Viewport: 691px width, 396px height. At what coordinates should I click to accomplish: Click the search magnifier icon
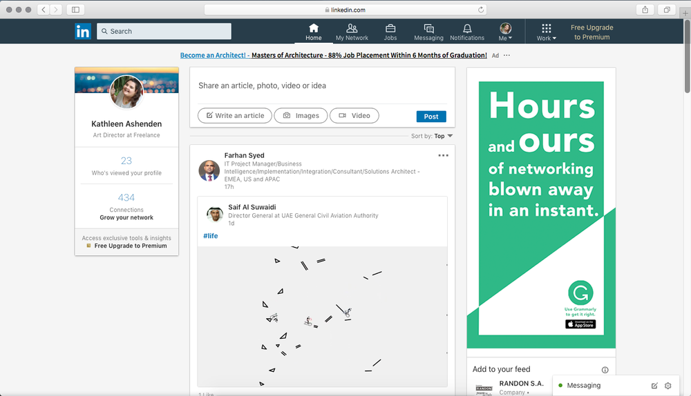pos(104,31)
